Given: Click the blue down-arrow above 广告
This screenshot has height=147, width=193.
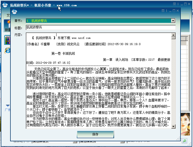Looking at the screenshot, I should point(8,106).
